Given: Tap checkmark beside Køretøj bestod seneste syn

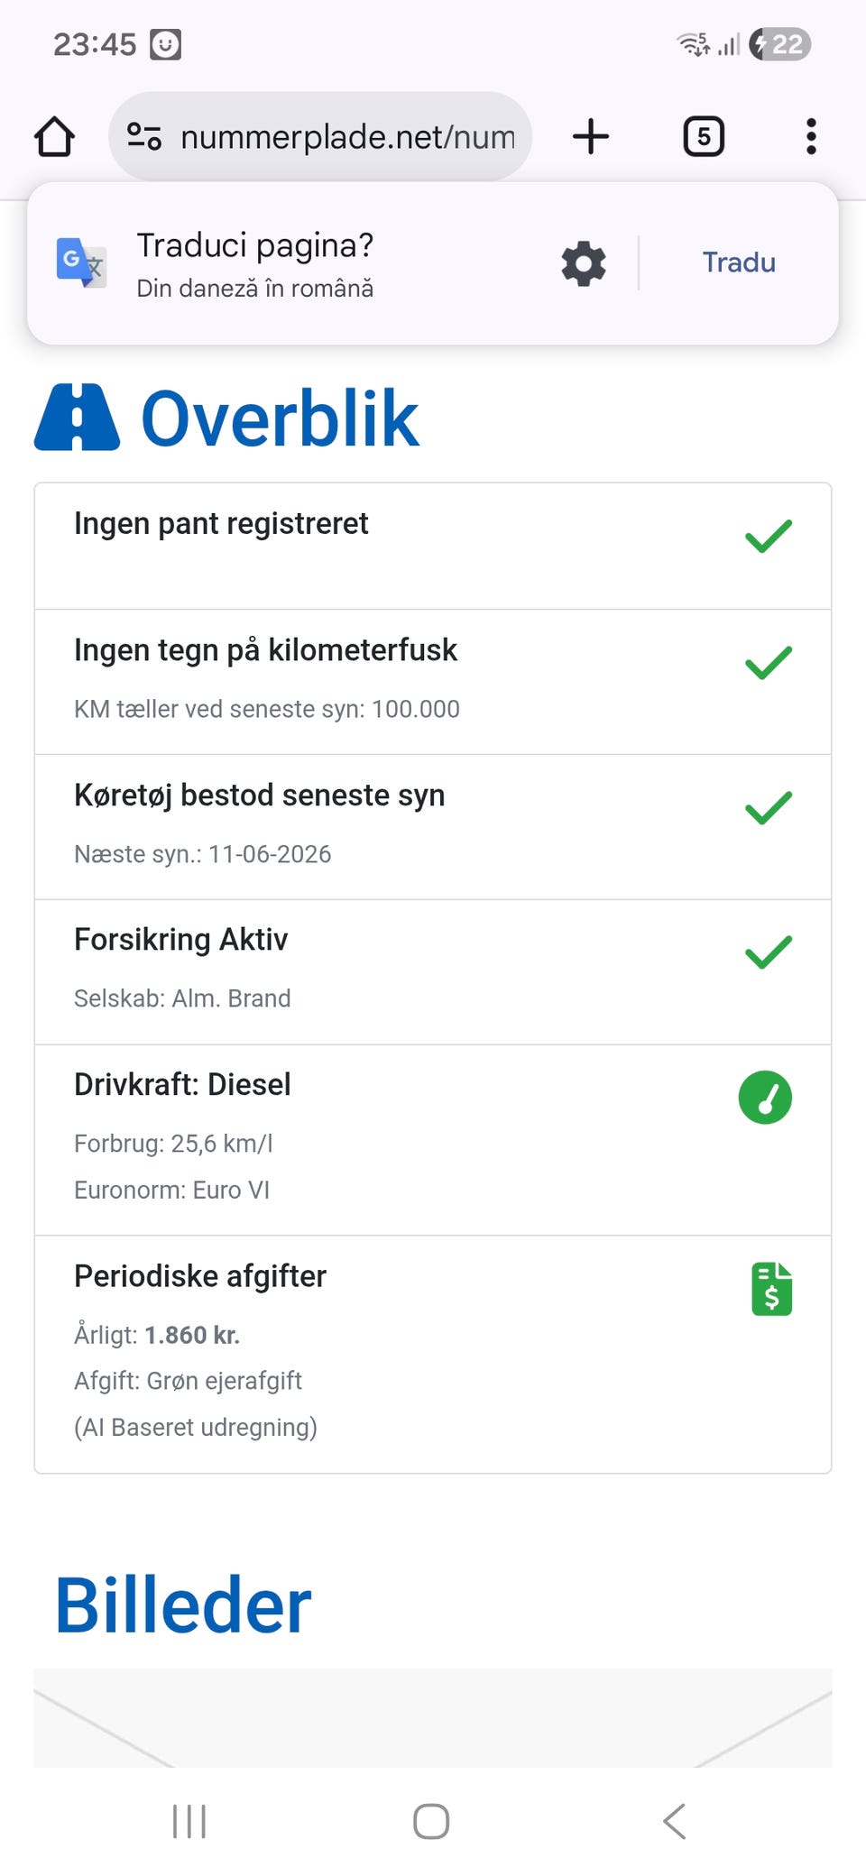Looking at the screenshot, I should pyautogui.click(x=769, y=808).
